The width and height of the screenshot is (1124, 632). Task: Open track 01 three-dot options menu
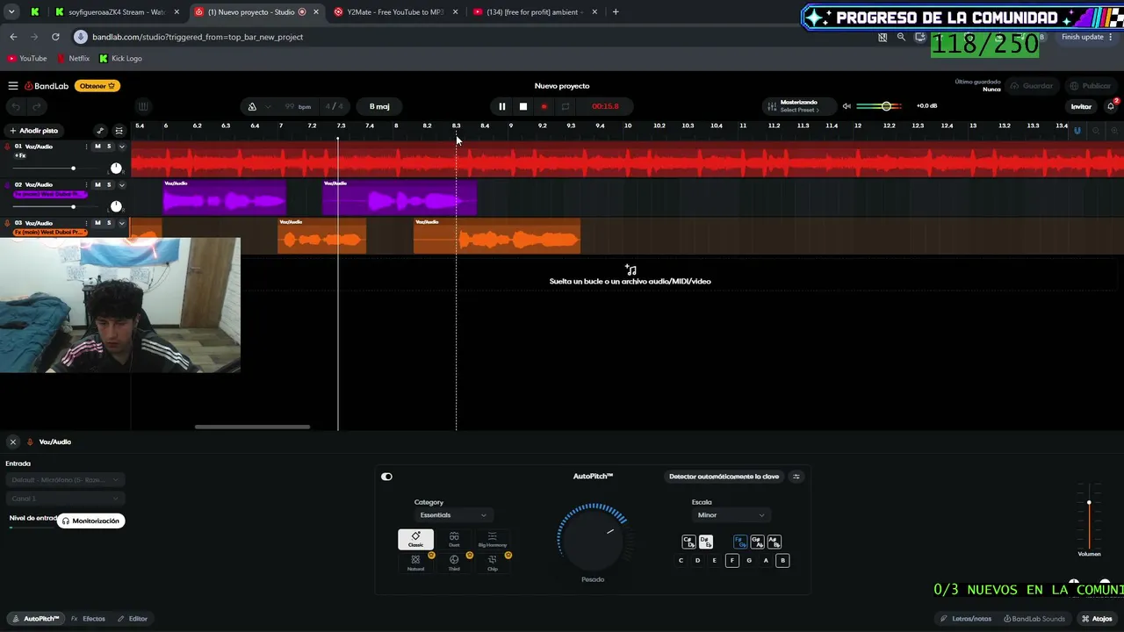86,147
